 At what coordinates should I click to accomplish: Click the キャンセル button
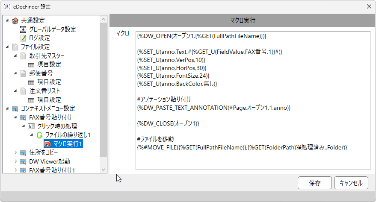351,183
